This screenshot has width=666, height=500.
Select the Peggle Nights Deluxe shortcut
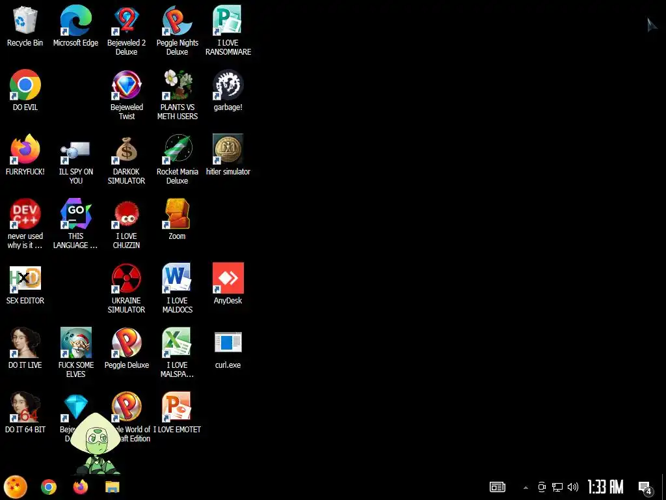[177, 31]
